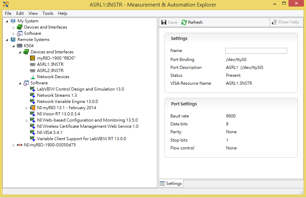Click the Show Help button label
Viewport: 306px width, 198px height.
pyautogui.click(x=288, y=22)
